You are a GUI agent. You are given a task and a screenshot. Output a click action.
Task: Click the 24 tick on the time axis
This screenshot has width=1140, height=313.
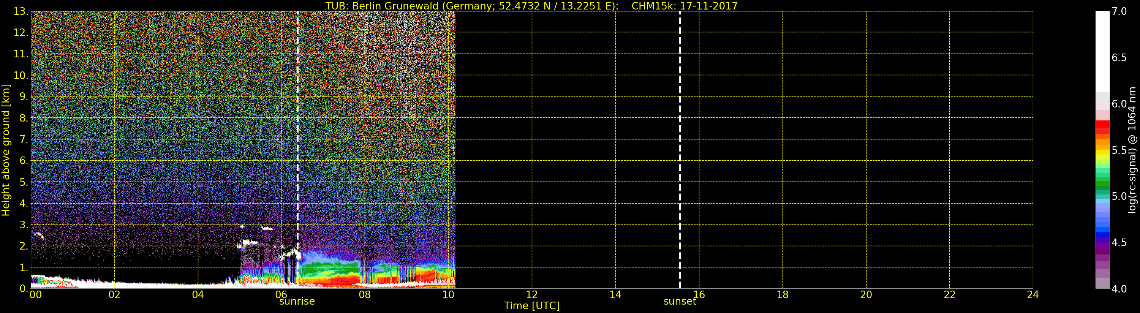[x=1032, y=295]
